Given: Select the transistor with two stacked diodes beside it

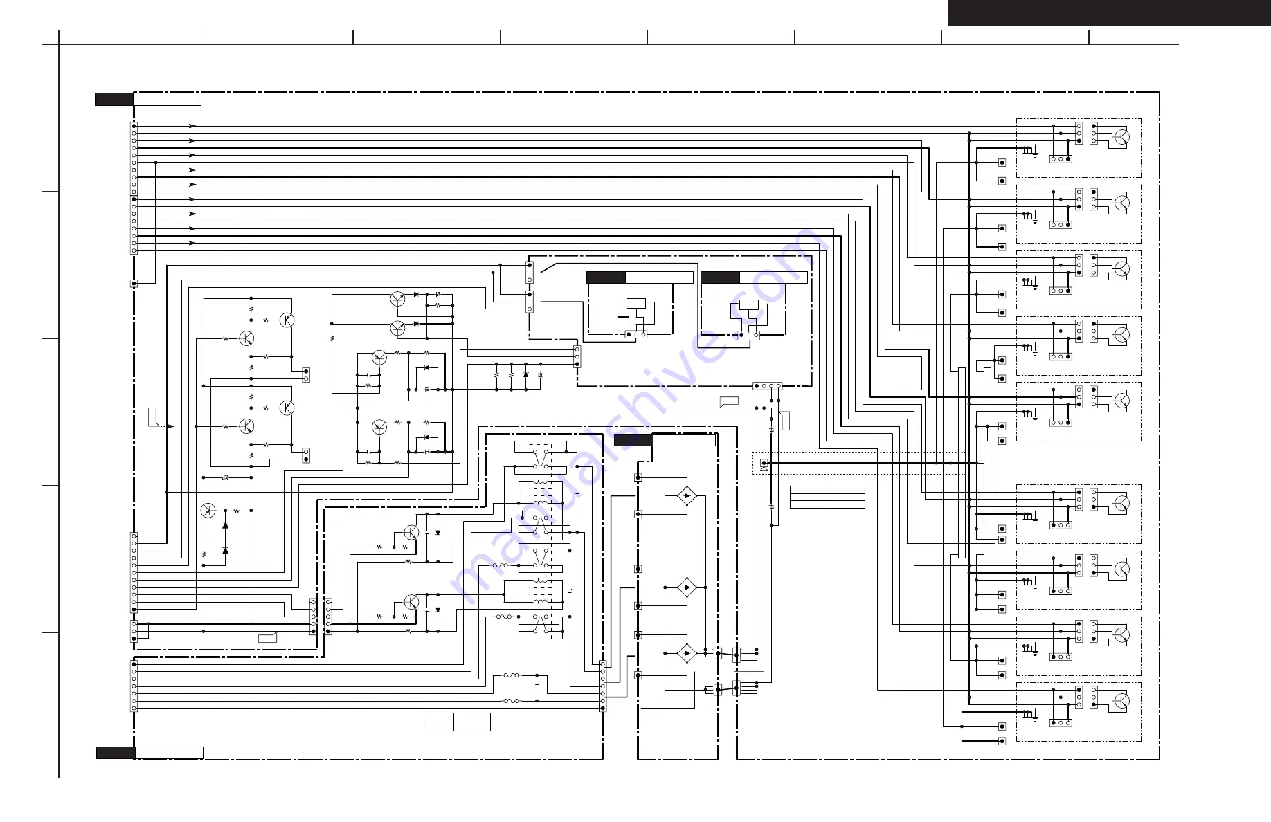Looking at the screenshot, I should 208,511.
